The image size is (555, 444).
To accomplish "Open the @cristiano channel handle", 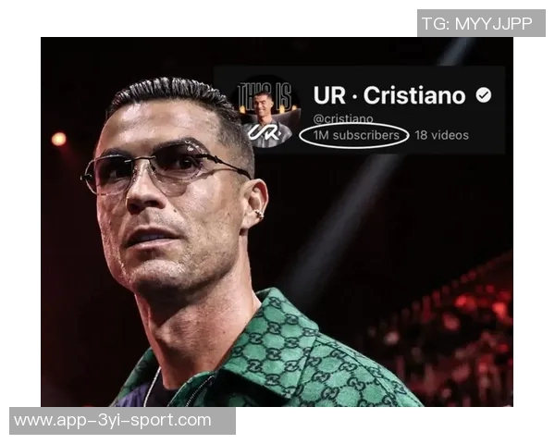I will click(343, 118).
